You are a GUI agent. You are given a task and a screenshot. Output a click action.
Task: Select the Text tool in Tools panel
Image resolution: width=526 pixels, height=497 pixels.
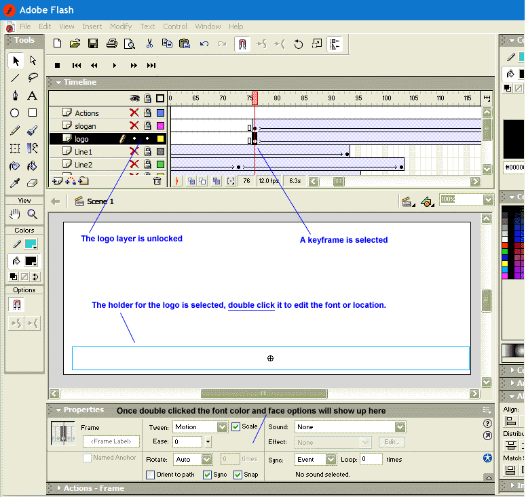32,96
